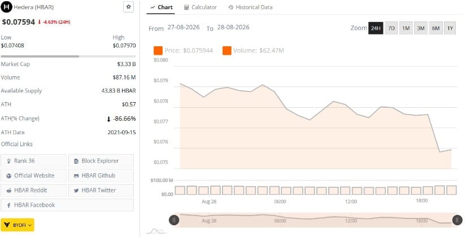This screenshot has width=466, height=237.
Task: Open the Block Explorer link
Action: point(101,161)
